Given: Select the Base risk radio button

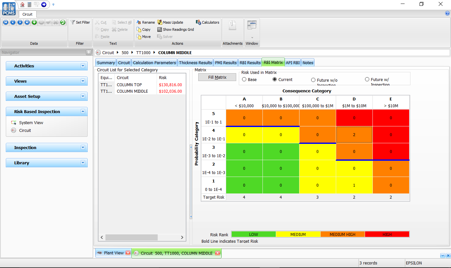Looking at the screenshot, I should [x=244, y=79].
